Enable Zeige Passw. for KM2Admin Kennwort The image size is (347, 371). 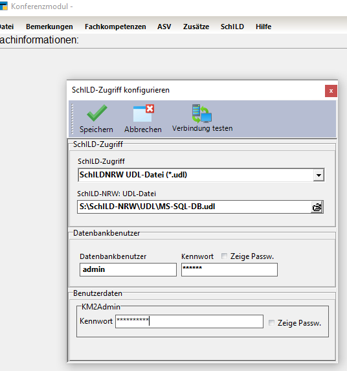(x=271, y=322)
